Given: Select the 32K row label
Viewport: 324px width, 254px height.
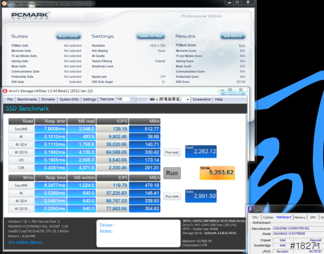Looking at the screenshot, I should click(21, 160).
